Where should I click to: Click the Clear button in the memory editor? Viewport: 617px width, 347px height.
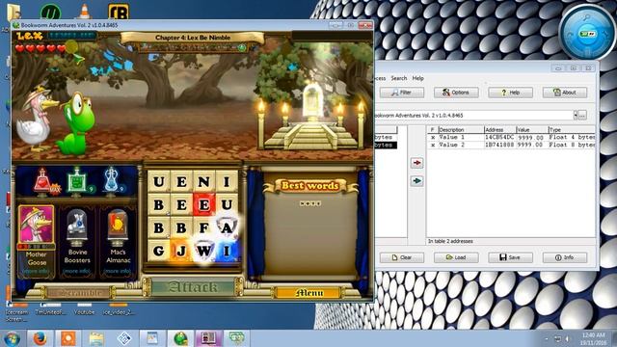point(402,257)
